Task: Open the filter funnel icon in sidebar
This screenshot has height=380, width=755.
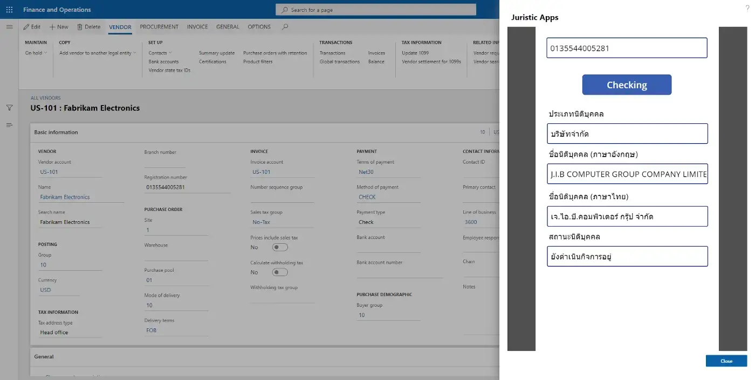Action: click(x=9, y=108)
